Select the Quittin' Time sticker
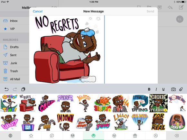 (9, 103)
